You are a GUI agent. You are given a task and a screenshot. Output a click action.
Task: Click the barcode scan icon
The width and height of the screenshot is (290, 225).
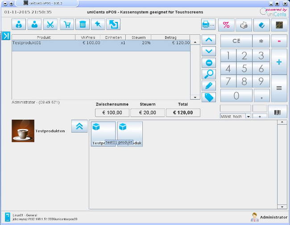click(x=278, y=112)
